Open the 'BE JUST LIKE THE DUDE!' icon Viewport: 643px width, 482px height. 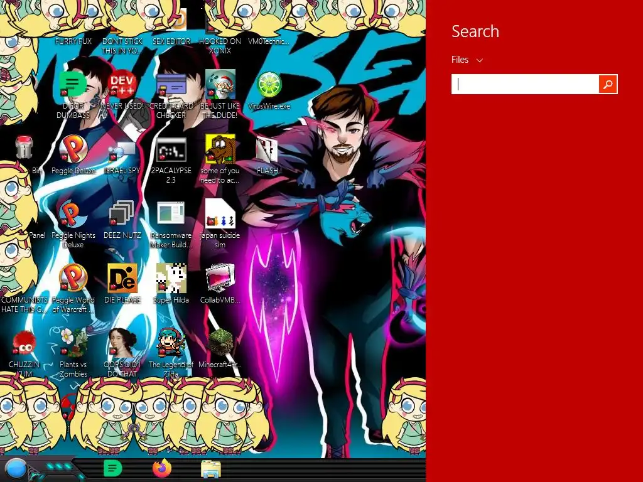click(x=220, y=84)
